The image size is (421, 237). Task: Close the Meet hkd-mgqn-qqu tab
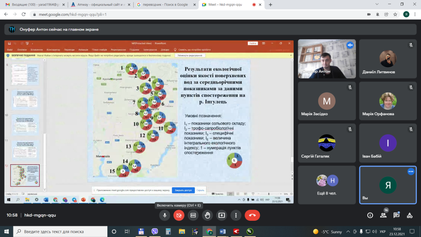point(260,5)
